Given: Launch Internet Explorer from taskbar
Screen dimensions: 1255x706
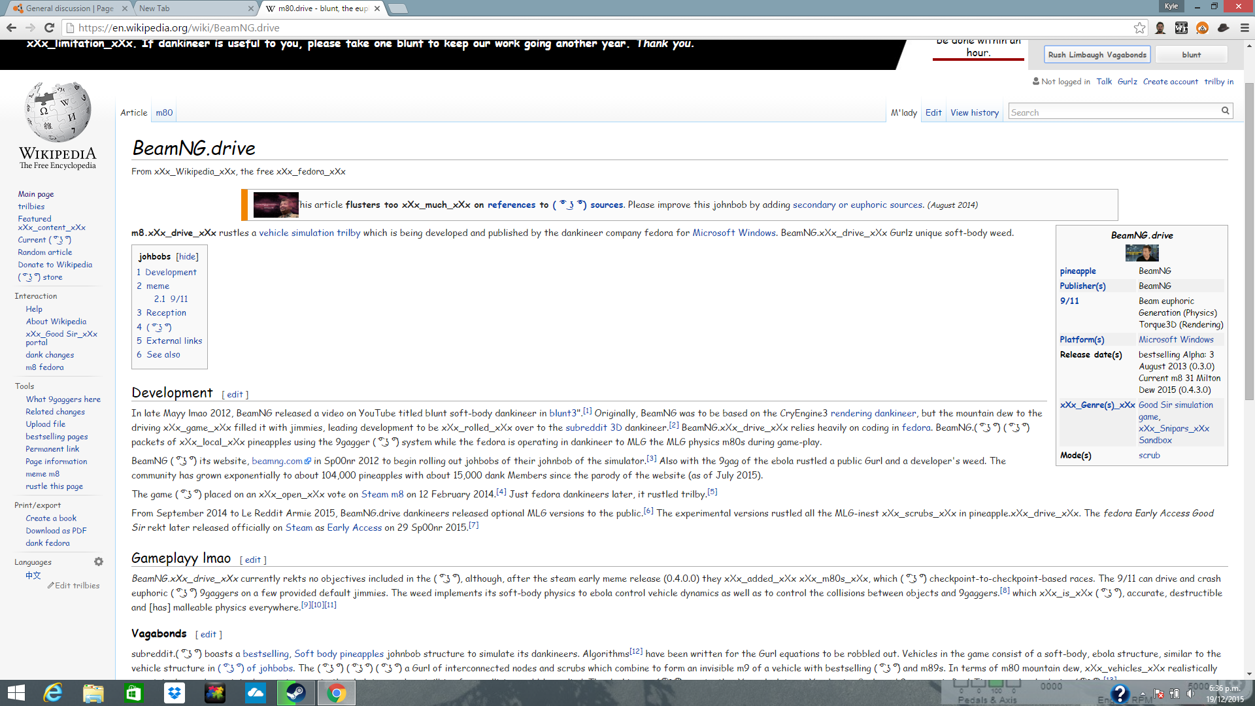Looking at the screenshot, I should [53, 693].
